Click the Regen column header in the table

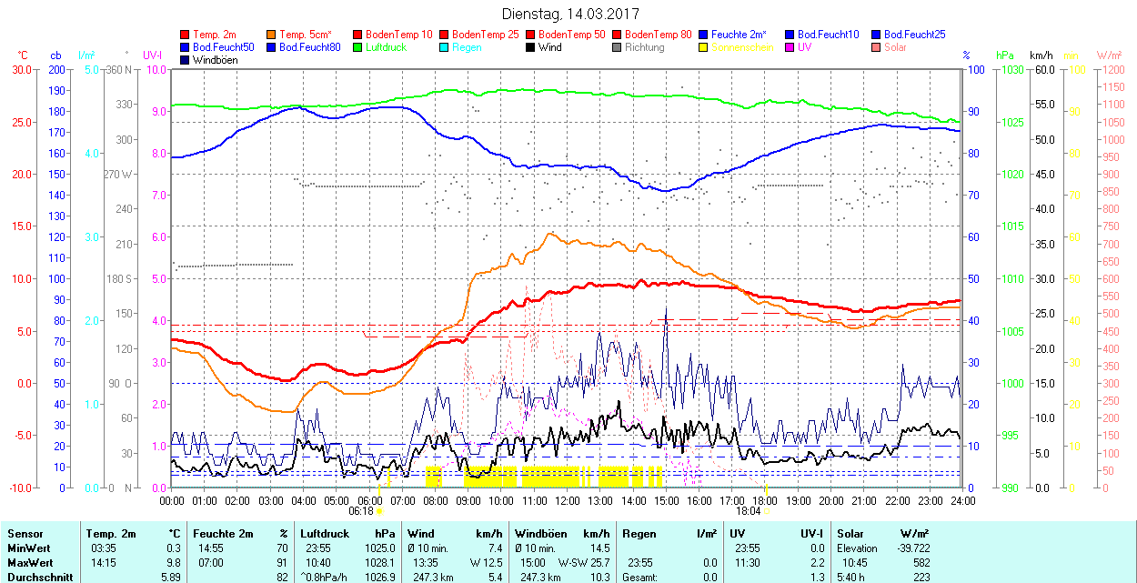tap(639, 534)
